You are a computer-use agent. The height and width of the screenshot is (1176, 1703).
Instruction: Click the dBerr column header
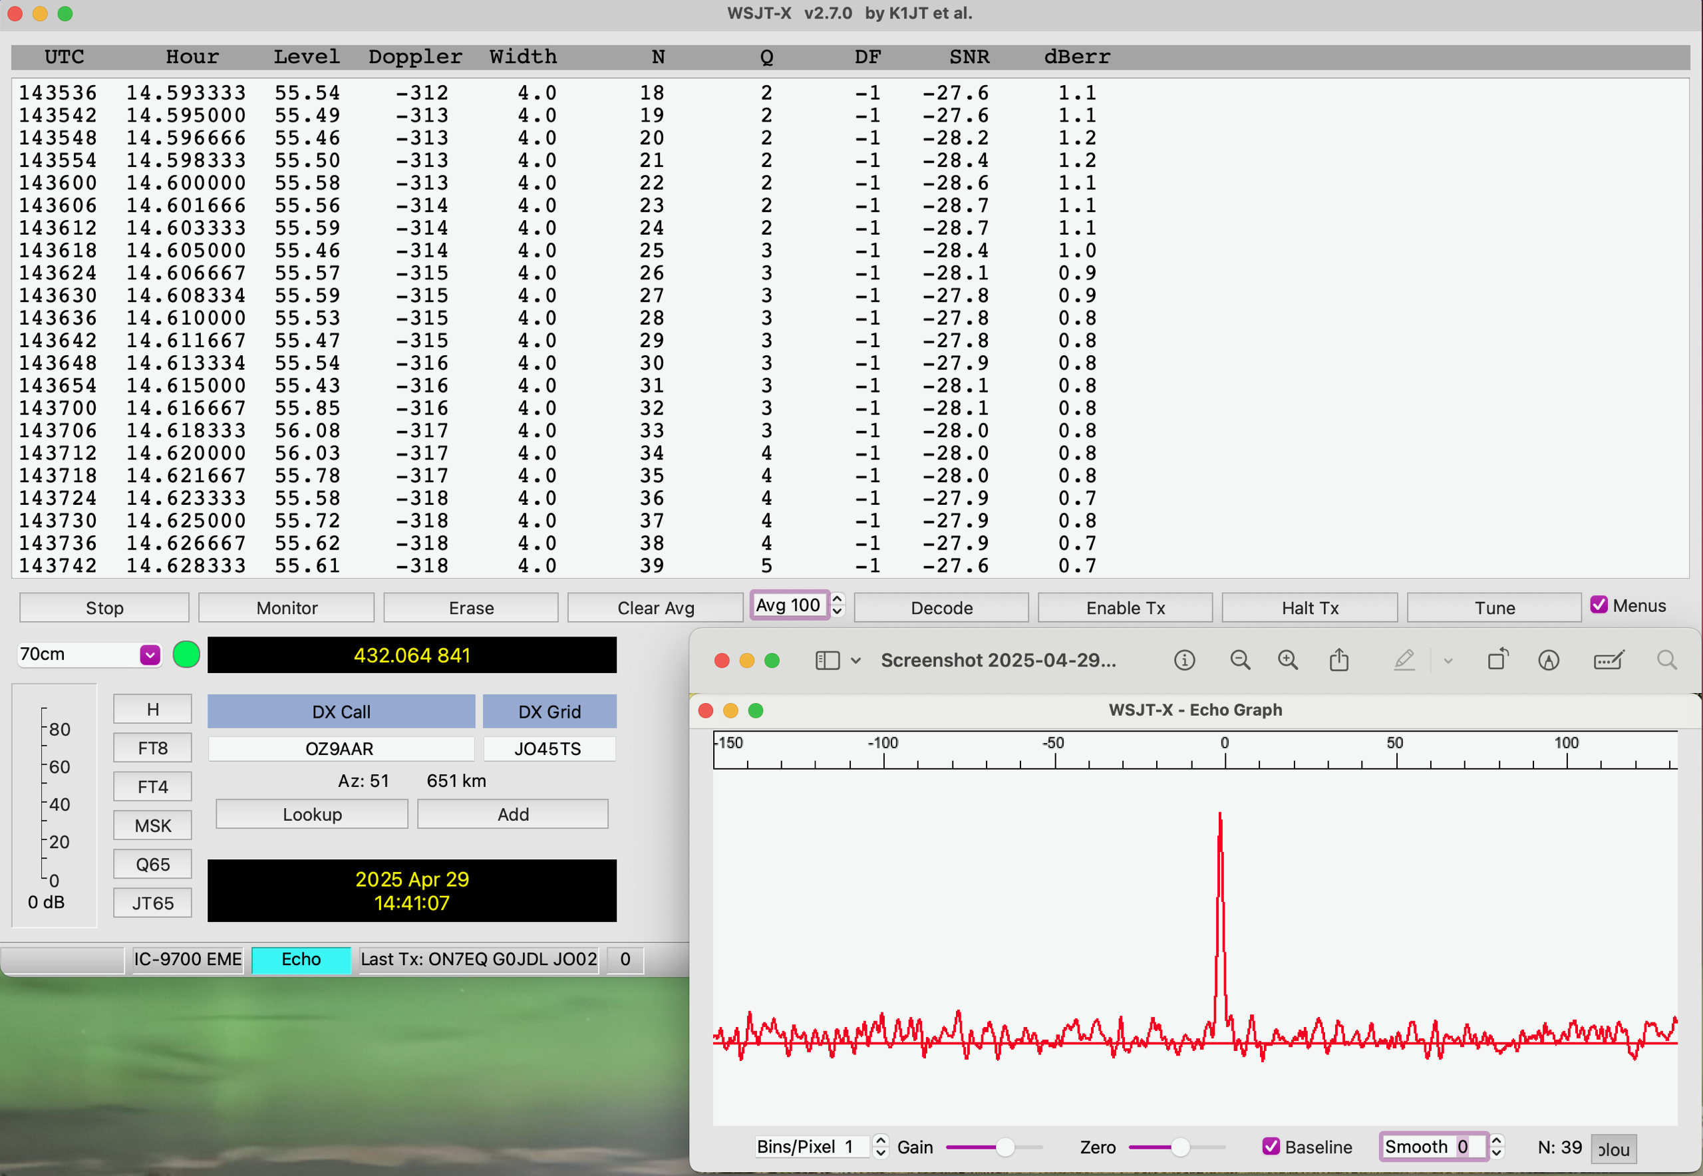(1076, 57)
